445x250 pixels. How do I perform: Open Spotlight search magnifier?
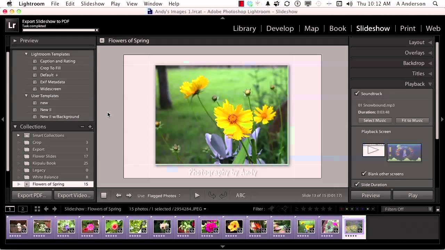pos(435,4)
